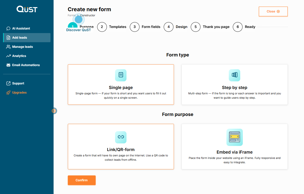Click the Upgrades rocket icon
Viewport: 304px width, 194px height.
tap(8, 93)
